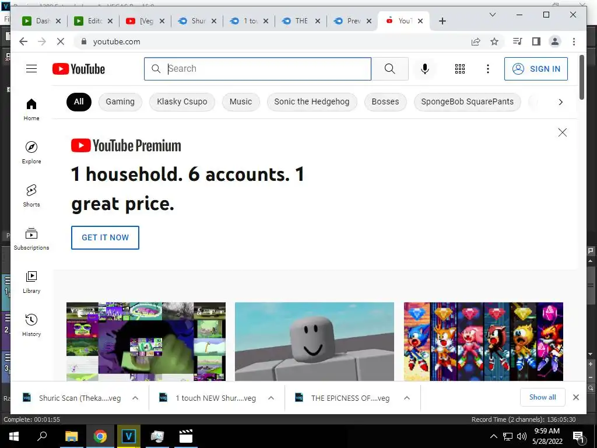Screen dimensions: 597x448
Task: Close the current YouTube tab
Action: pos(420,21)
